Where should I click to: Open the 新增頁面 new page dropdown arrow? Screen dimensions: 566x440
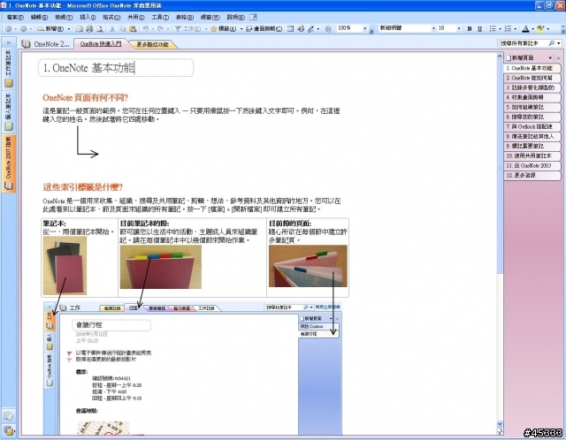click(550, 57)
